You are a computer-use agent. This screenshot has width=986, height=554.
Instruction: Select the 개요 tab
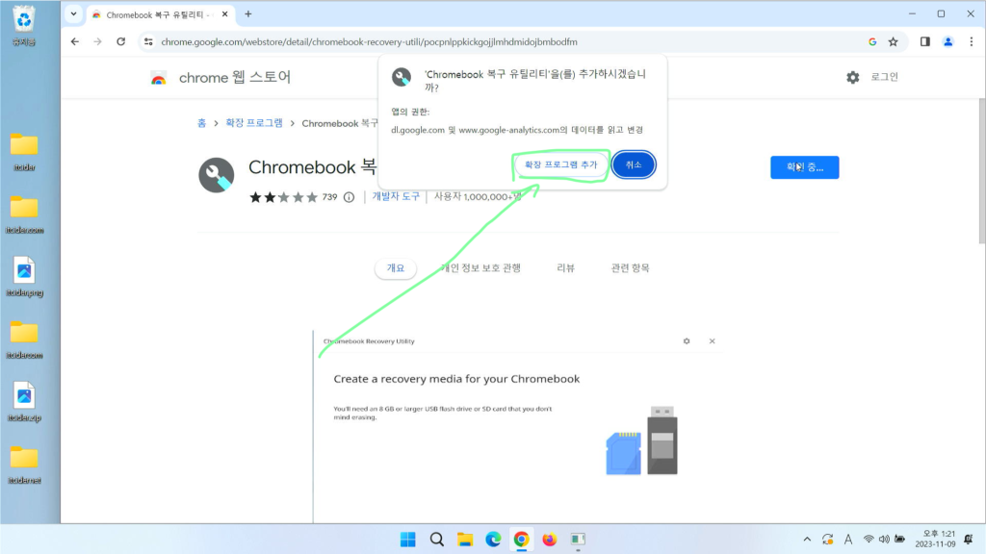click(x=396, y=268)
